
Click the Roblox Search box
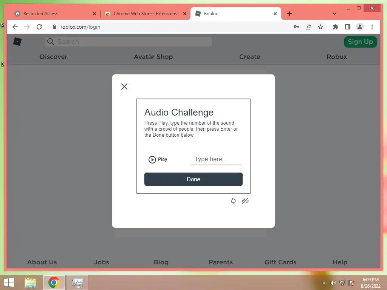128,42
